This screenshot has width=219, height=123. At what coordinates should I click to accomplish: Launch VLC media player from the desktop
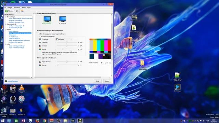[22, 89]
